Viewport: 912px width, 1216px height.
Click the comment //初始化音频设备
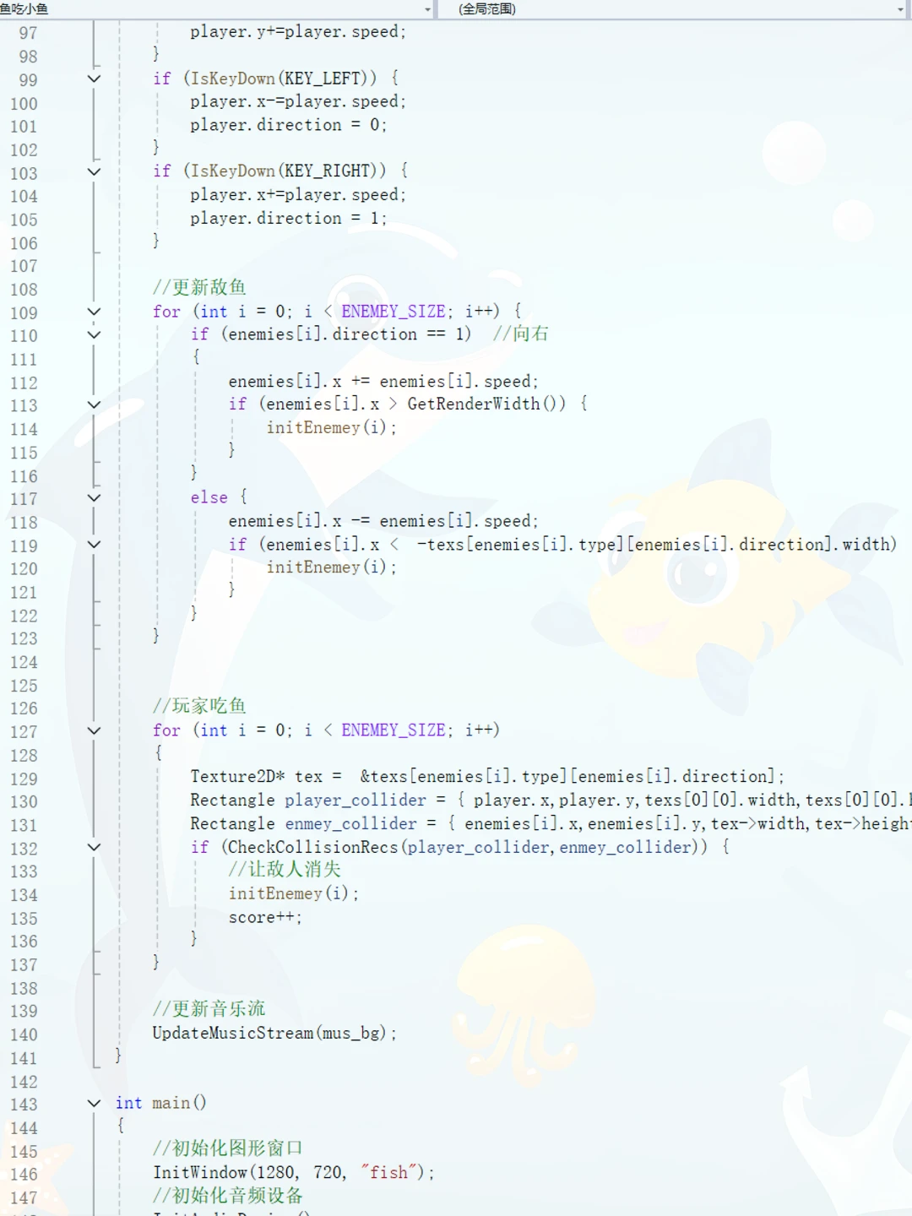tap(228, 1196)
